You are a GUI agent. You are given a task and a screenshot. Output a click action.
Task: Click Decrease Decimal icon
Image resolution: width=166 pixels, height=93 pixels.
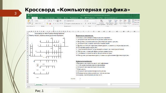click(x=95, y=24)
